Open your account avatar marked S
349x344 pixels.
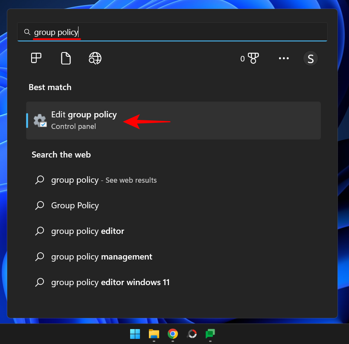(310, 58)
